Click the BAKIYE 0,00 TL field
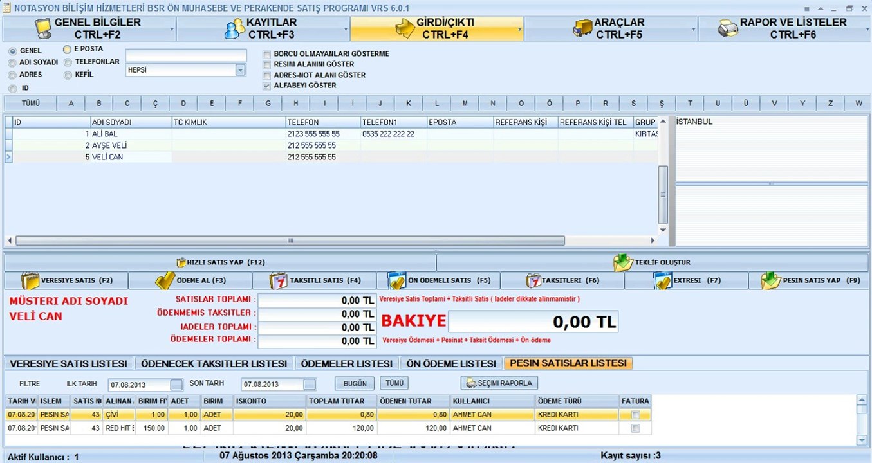 click(x=533, y=322)
